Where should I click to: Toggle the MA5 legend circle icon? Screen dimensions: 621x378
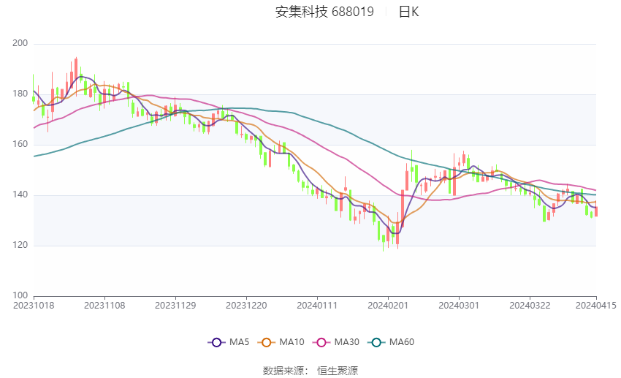point(216,342)
